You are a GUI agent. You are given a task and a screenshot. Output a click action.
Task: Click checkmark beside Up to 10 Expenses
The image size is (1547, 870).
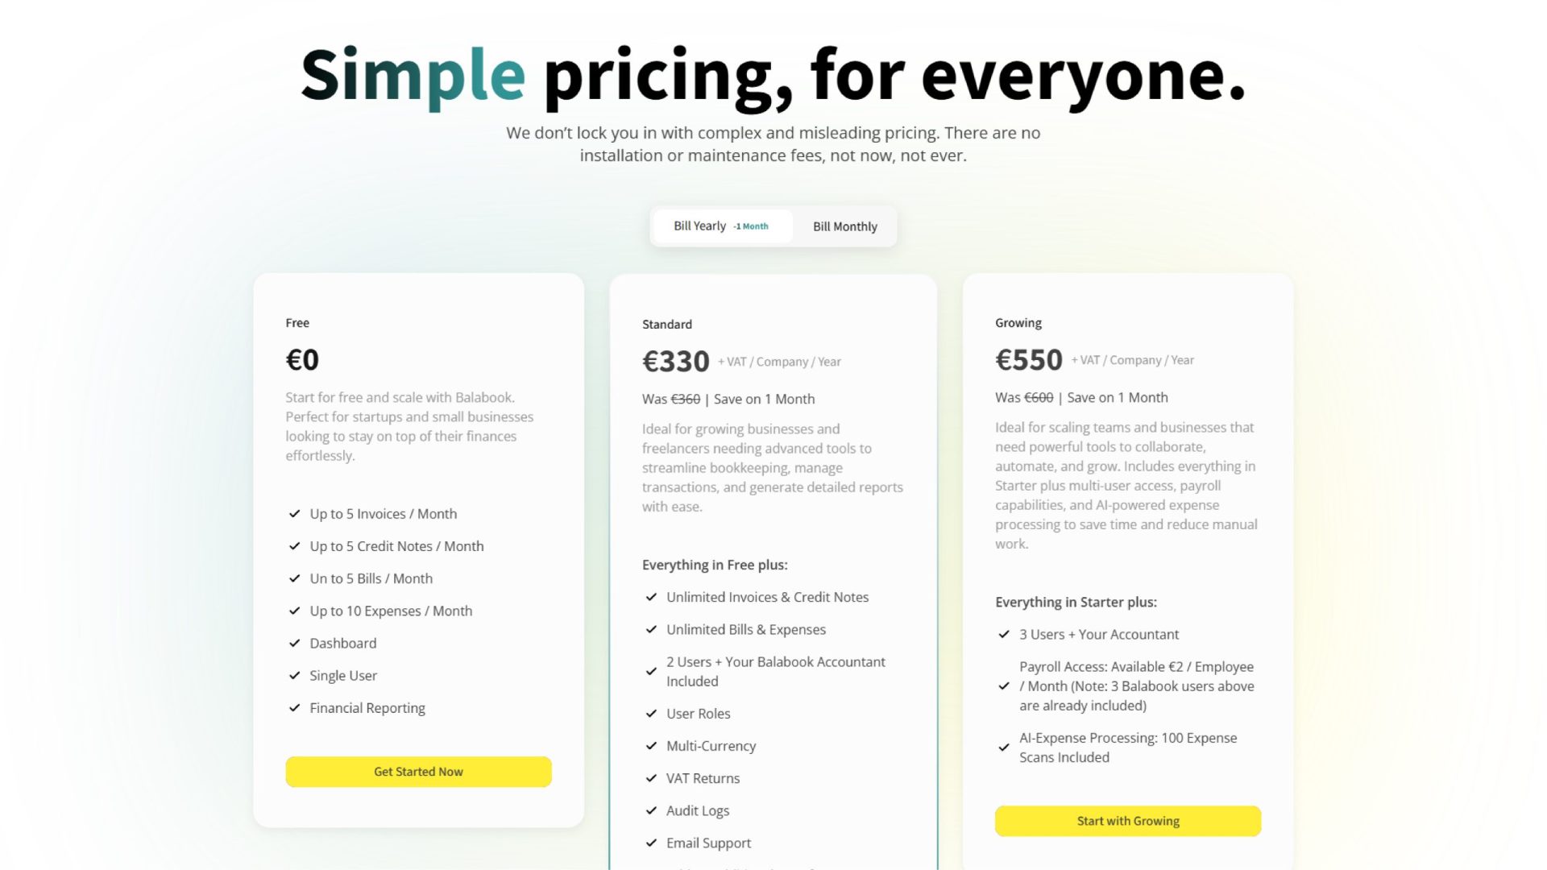(295, 611)
